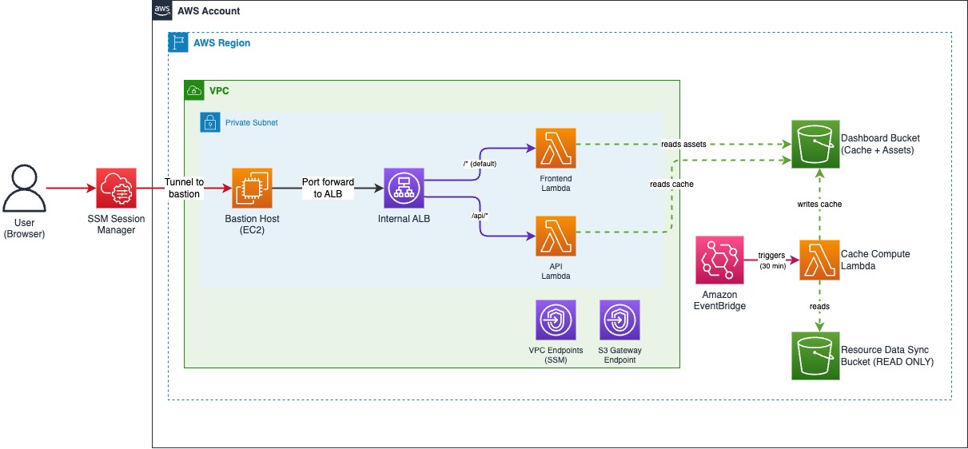
Task: Select the SSM Session Manager icon
Action: (x=116, y=188)
